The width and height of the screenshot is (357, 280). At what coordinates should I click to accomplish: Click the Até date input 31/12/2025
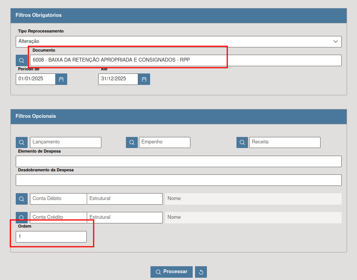(x=118, y=79)
